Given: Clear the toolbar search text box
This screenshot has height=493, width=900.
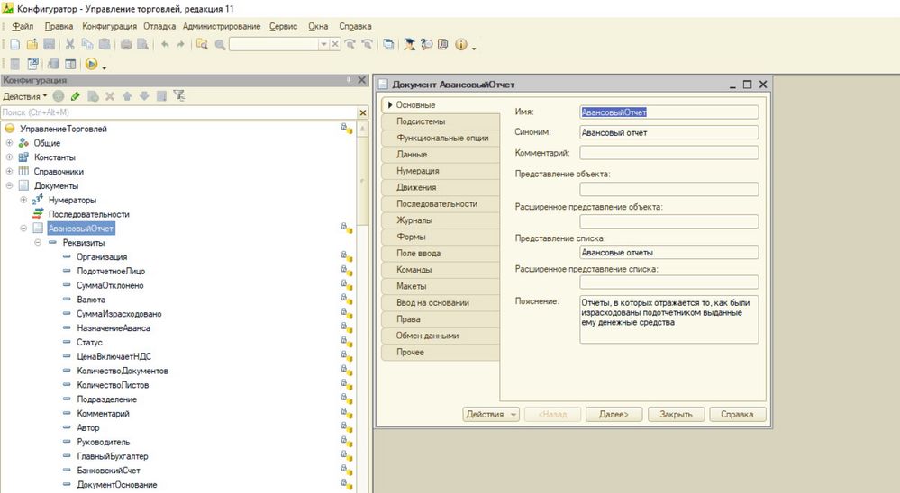Looking at the screenshot, I should pyautogui.click(x=336, y=45).
